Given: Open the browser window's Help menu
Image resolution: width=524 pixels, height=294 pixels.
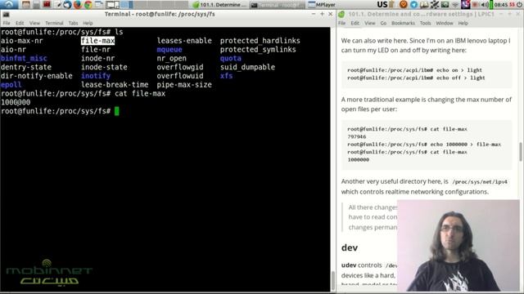Looking at the screenshot, I should point(463,23).
